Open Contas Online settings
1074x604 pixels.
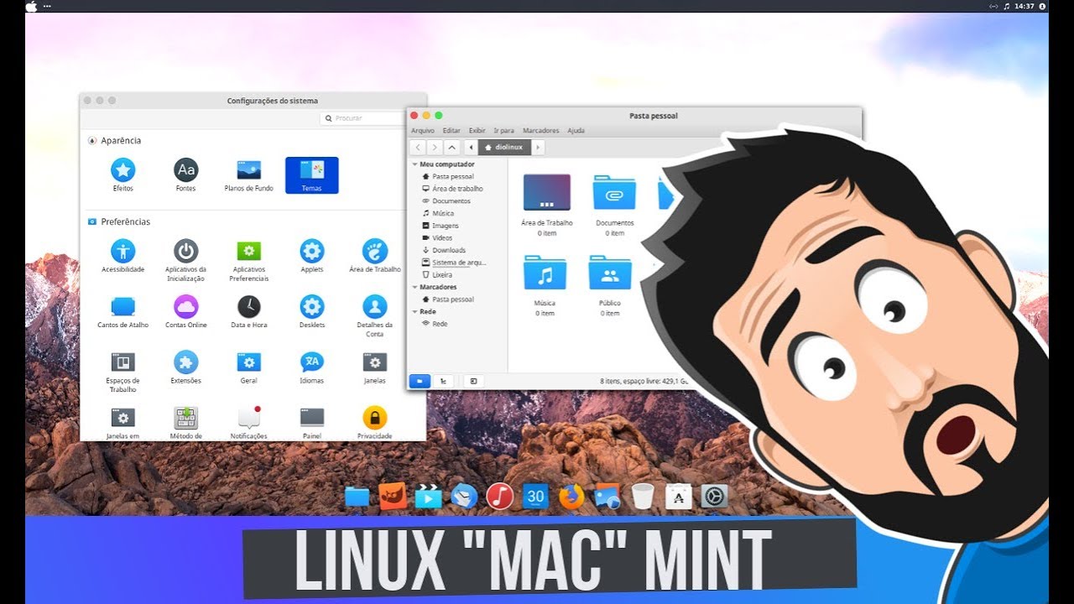coord(186,311)
